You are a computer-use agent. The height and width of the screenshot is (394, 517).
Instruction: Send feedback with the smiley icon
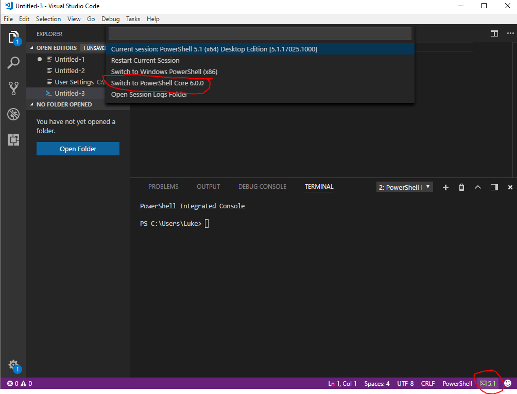point(508,383)
